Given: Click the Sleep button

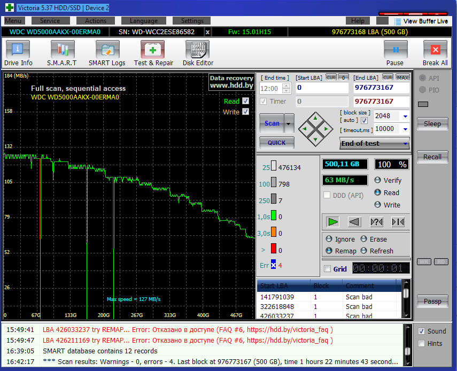Looking at the screenshot, I should pyautogui.click(x=432, y=123).
